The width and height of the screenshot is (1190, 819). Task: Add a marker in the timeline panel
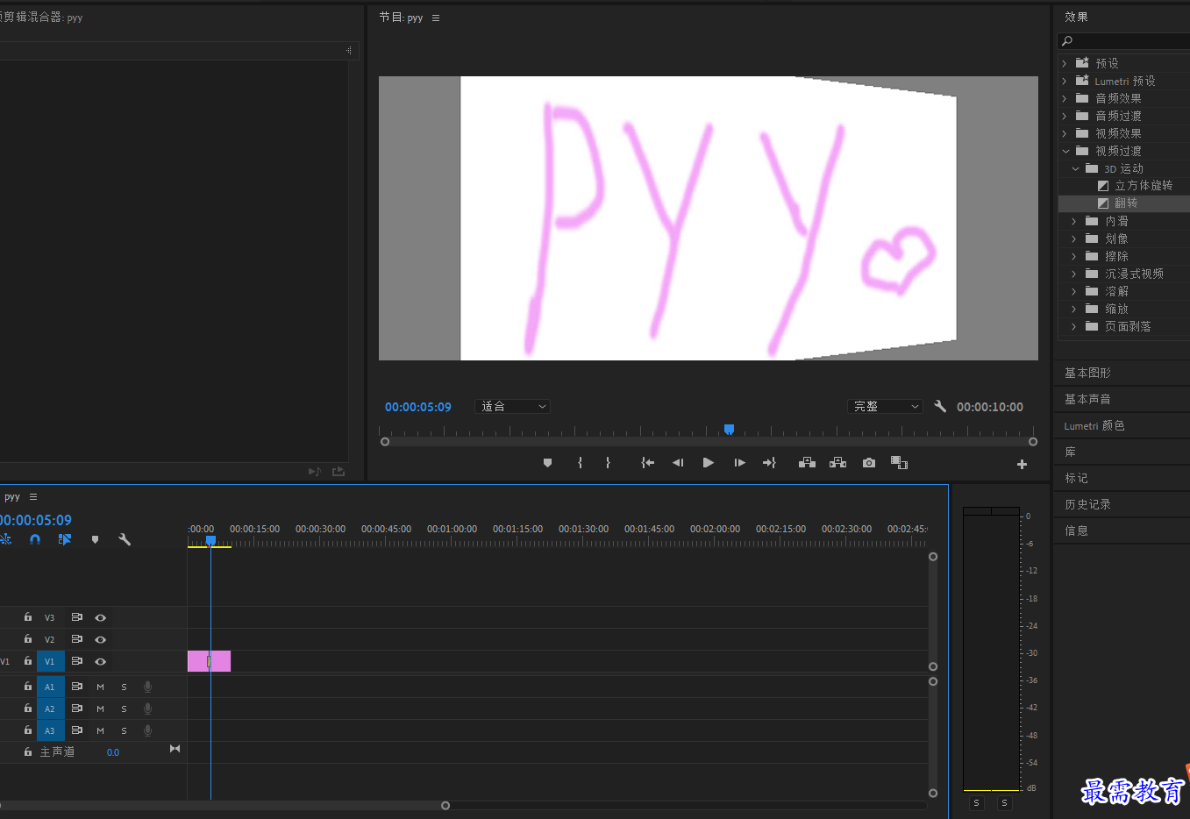coord(95,539)
